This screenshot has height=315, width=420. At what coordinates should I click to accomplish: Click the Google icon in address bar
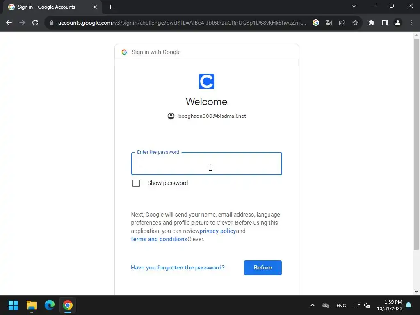(316, 23)
